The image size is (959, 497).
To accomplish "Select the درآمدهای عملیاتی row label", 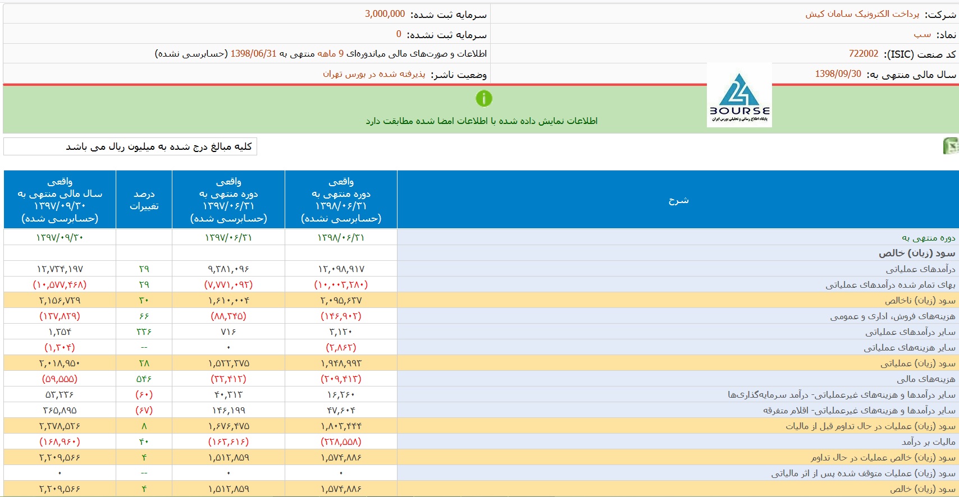I will (920, 269).
